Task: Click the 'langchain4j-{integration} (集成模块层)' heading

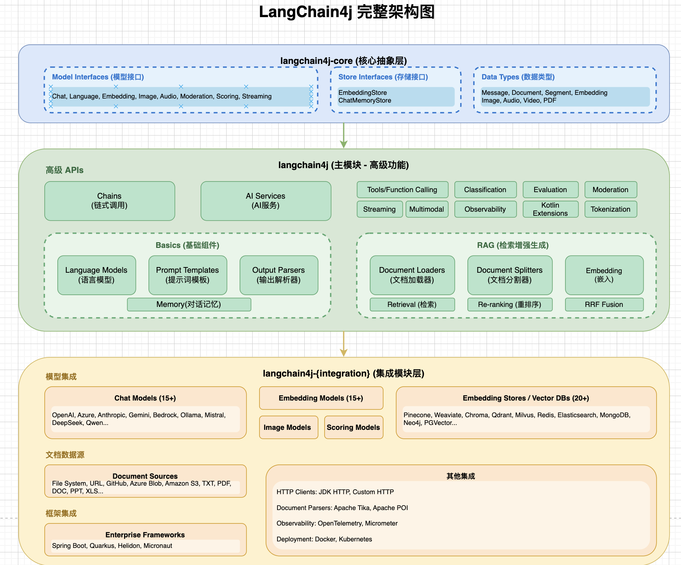Action: (344, 373)
